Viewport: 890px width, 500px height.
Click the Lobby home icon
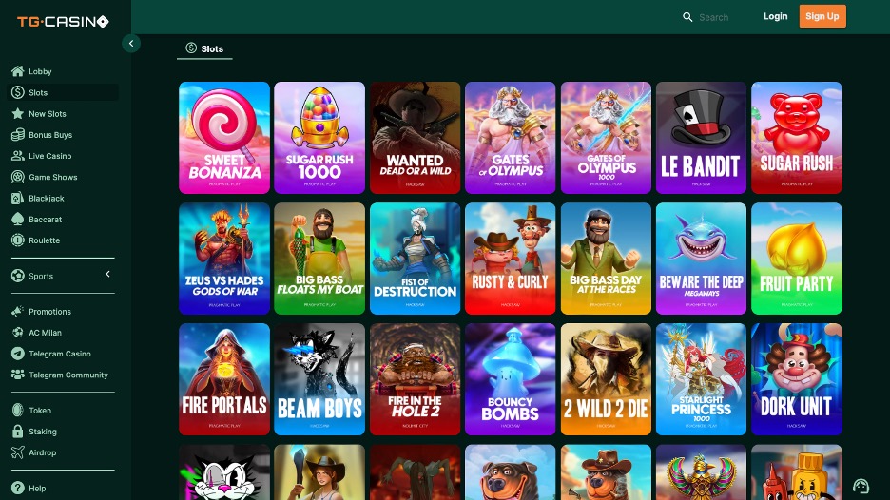(17, 71)
